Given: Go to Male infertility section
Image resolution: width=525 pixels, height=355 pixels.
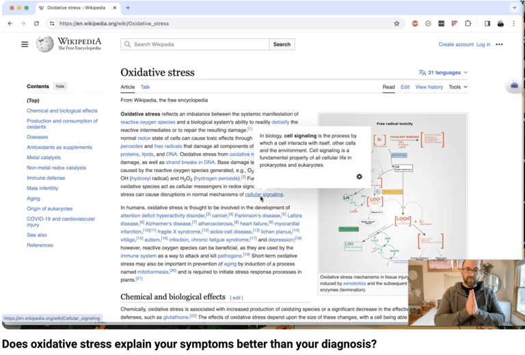Looking at the screenshot, I should point(42,188).
